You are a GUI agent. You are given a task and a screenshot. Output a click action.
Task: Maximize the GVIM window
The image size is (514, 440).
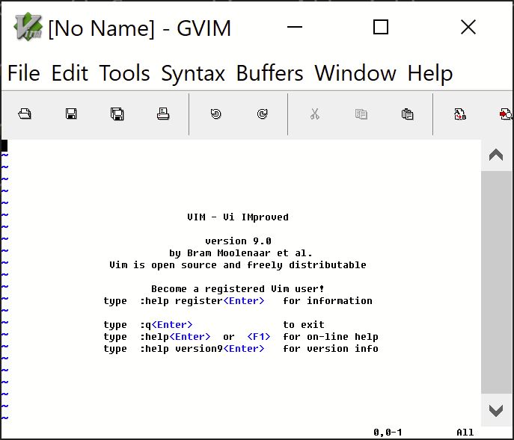point(381,27)
